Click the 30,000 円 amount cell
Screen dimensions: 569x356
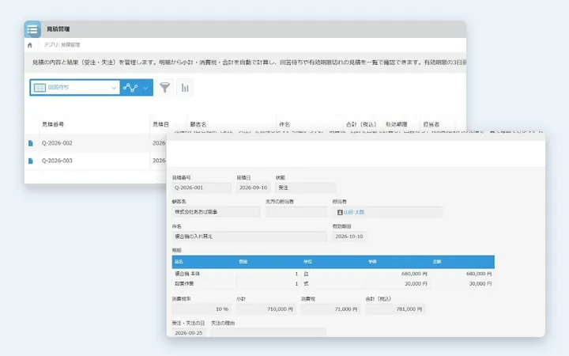click(x=462, y=284)
